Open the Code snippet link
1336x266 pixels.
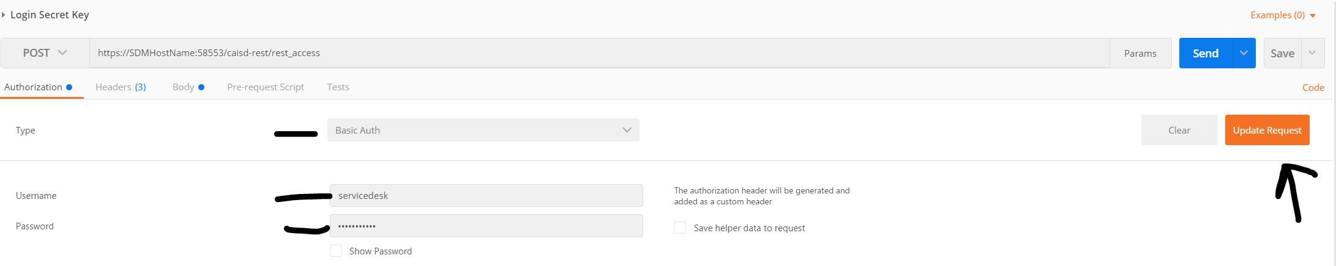click(x=1313, y=88)
